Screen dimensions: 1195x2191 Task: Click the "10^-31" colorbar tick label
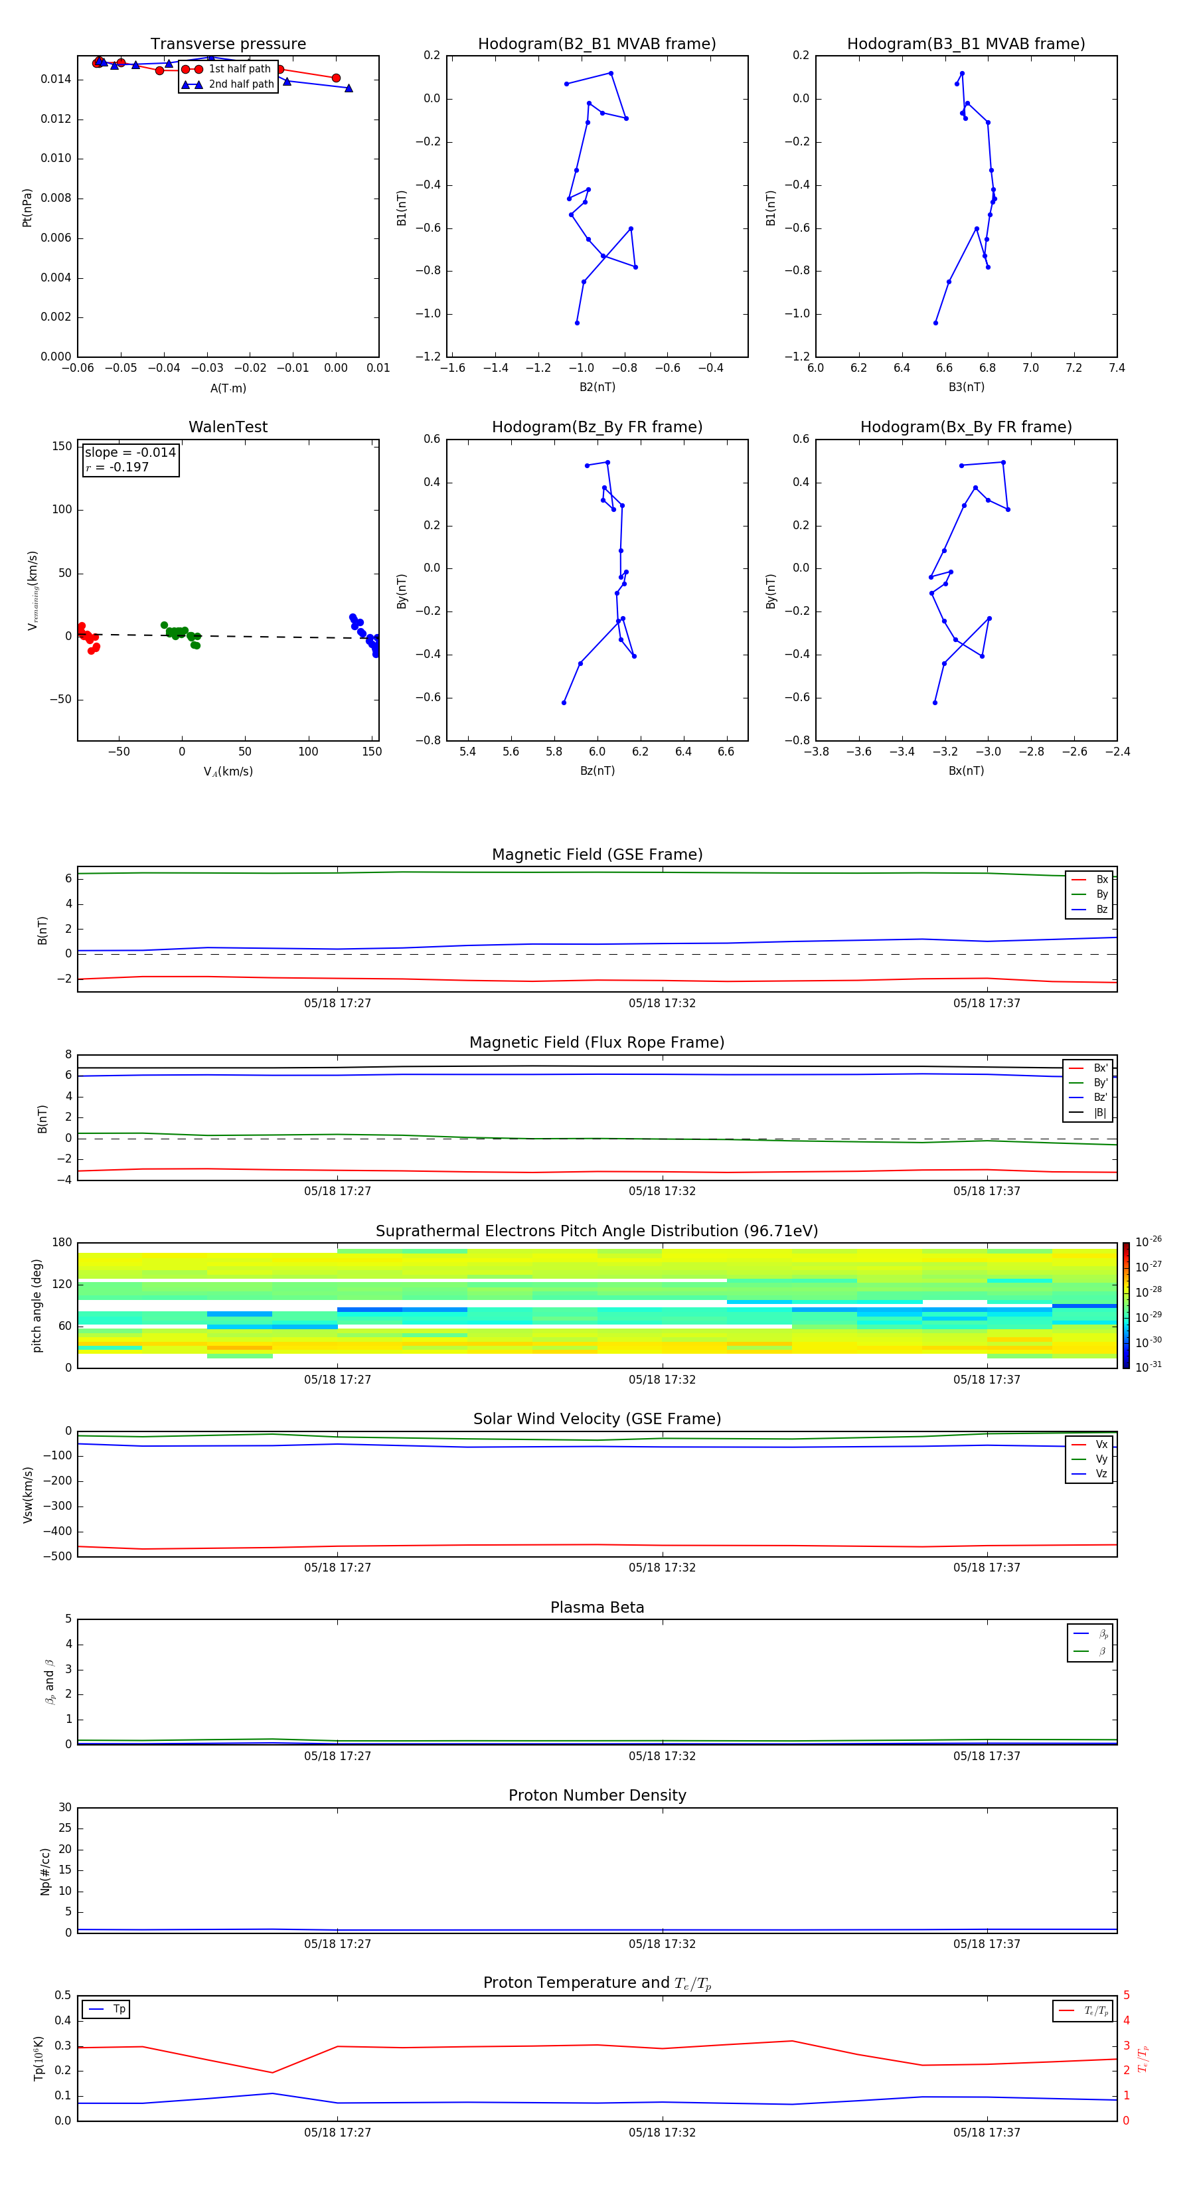(x=1149, y=1367)
